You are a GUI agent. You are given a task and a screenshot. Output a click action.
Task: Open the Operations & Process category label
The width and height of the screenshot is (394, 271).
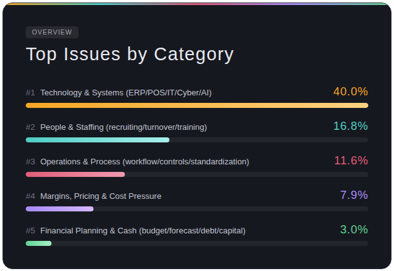[144, 162]
